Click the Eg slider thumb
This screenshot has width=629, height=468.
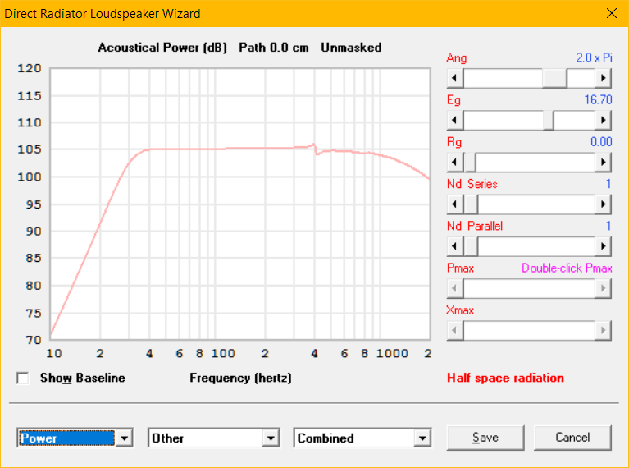coord(549,120)
